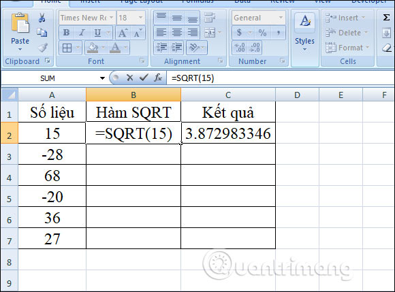Click the Fill down arrow icon

pyautogui.click(x=386, y=33)
